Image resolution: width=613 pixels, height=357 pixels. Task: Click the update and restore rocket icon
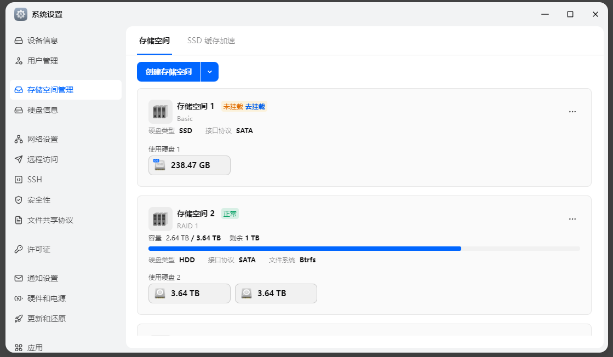19,319
